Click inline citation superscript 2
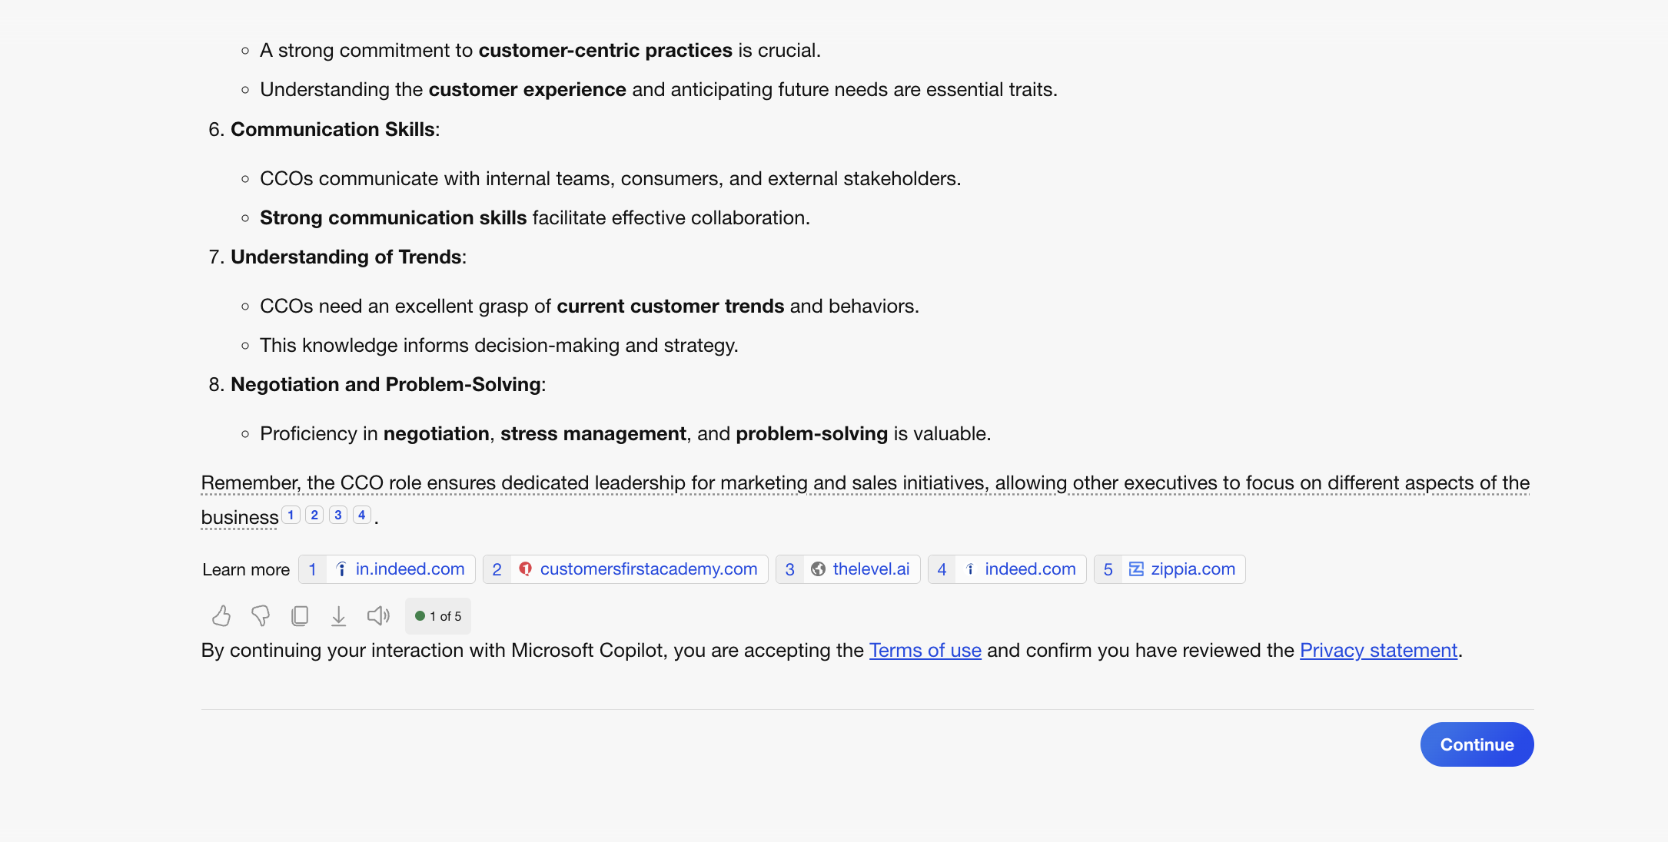Image resolution: width=1668 pixels, height=842 pixels. coord(314,515)
